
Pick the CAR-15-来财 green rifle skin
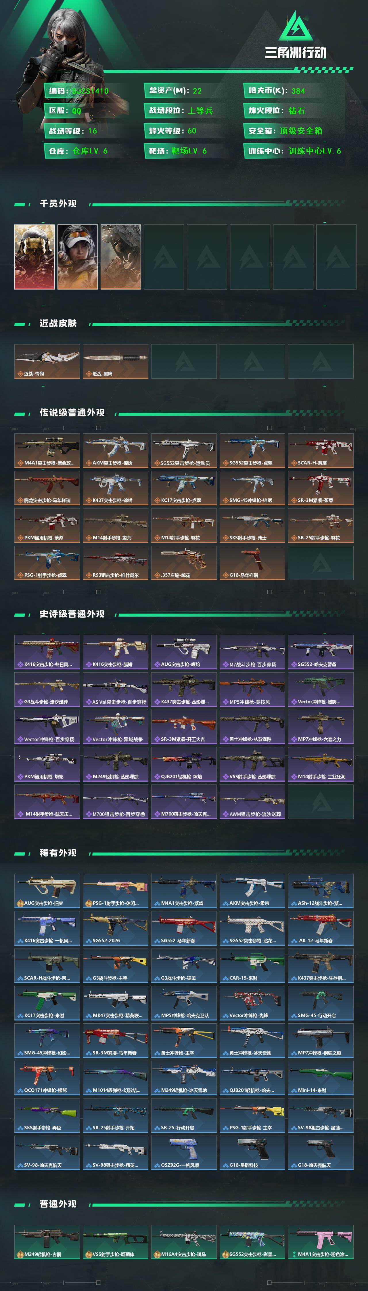click(x=252, y=966)
